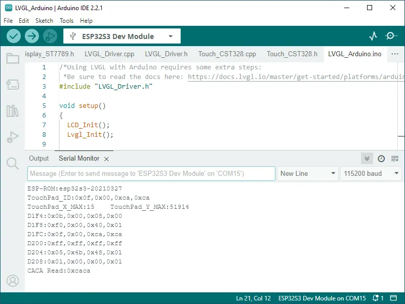Close the Serial Monitor tab

click(x=106, y=159)
